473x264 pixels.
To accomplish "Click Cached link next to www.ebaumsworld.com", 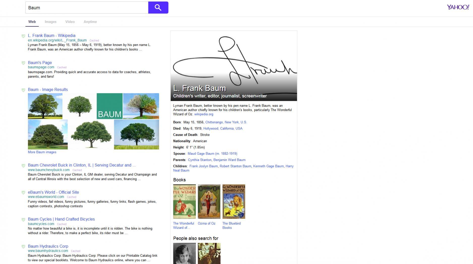I will point(72,197).
